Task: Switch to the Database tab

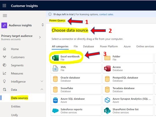Action: point(89,46)
